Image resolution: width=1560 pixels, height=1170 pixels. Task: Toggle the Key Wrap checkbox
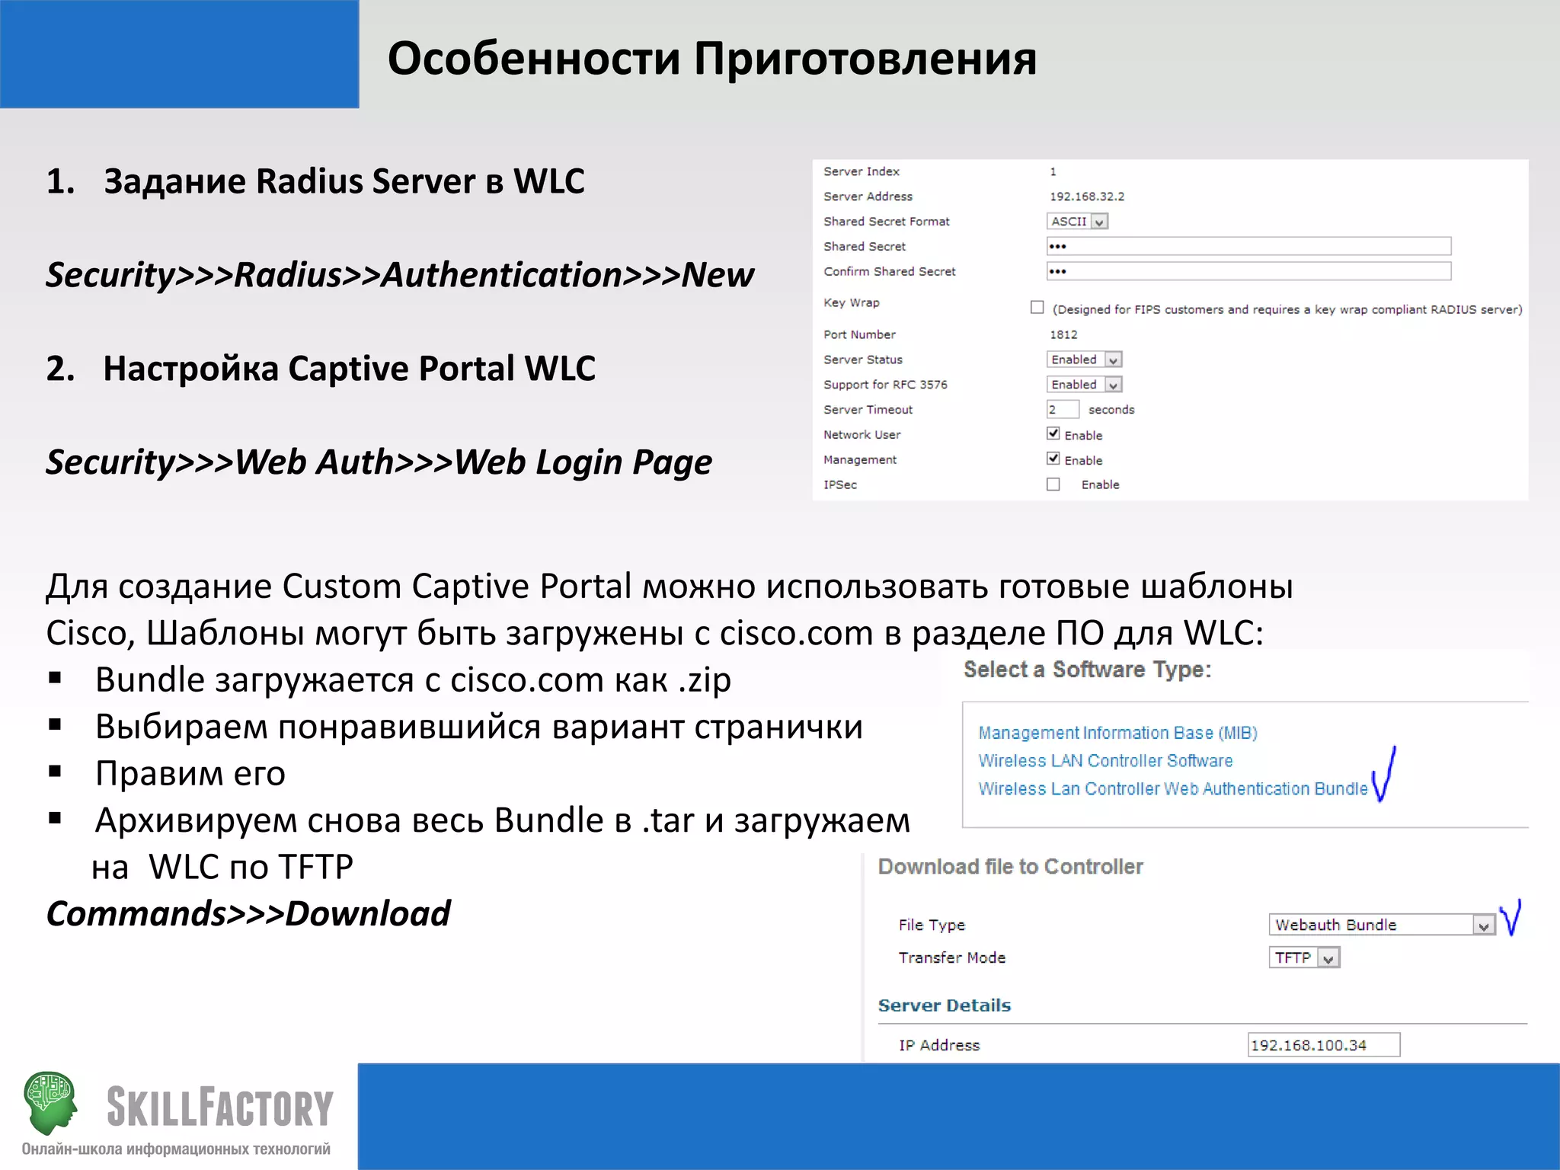1037,307
